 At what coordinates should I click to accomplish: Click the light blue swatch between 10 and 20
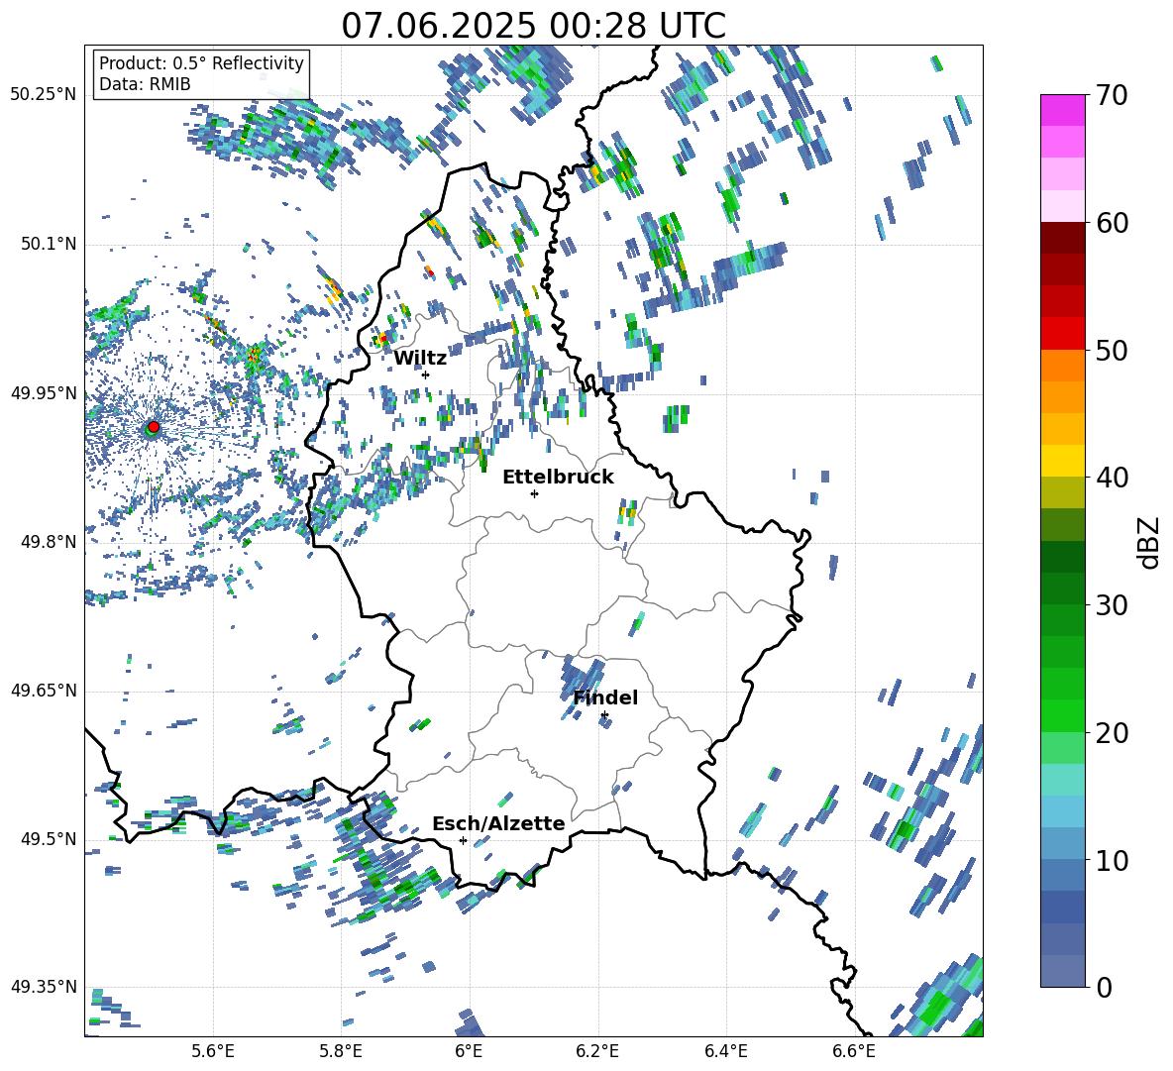[1062, 812]
